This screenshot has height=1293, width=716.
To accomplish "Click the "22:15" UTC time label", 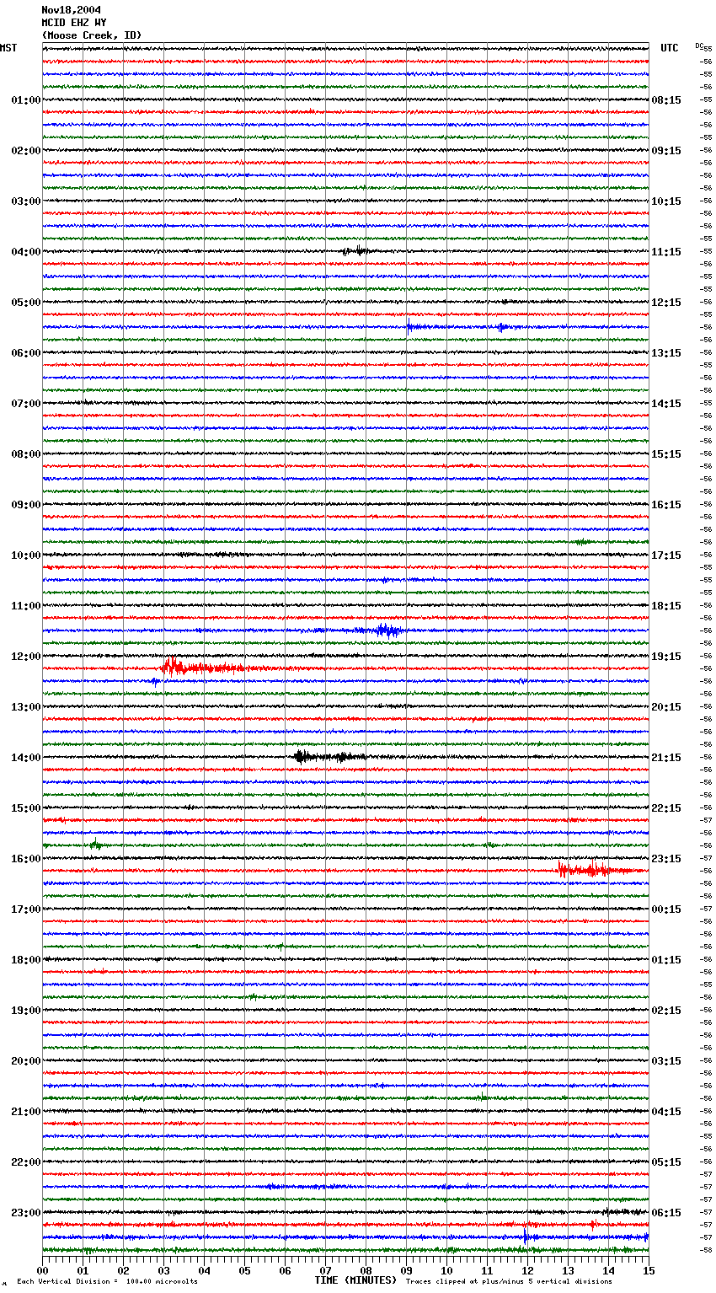I will (x=666, y=808).
